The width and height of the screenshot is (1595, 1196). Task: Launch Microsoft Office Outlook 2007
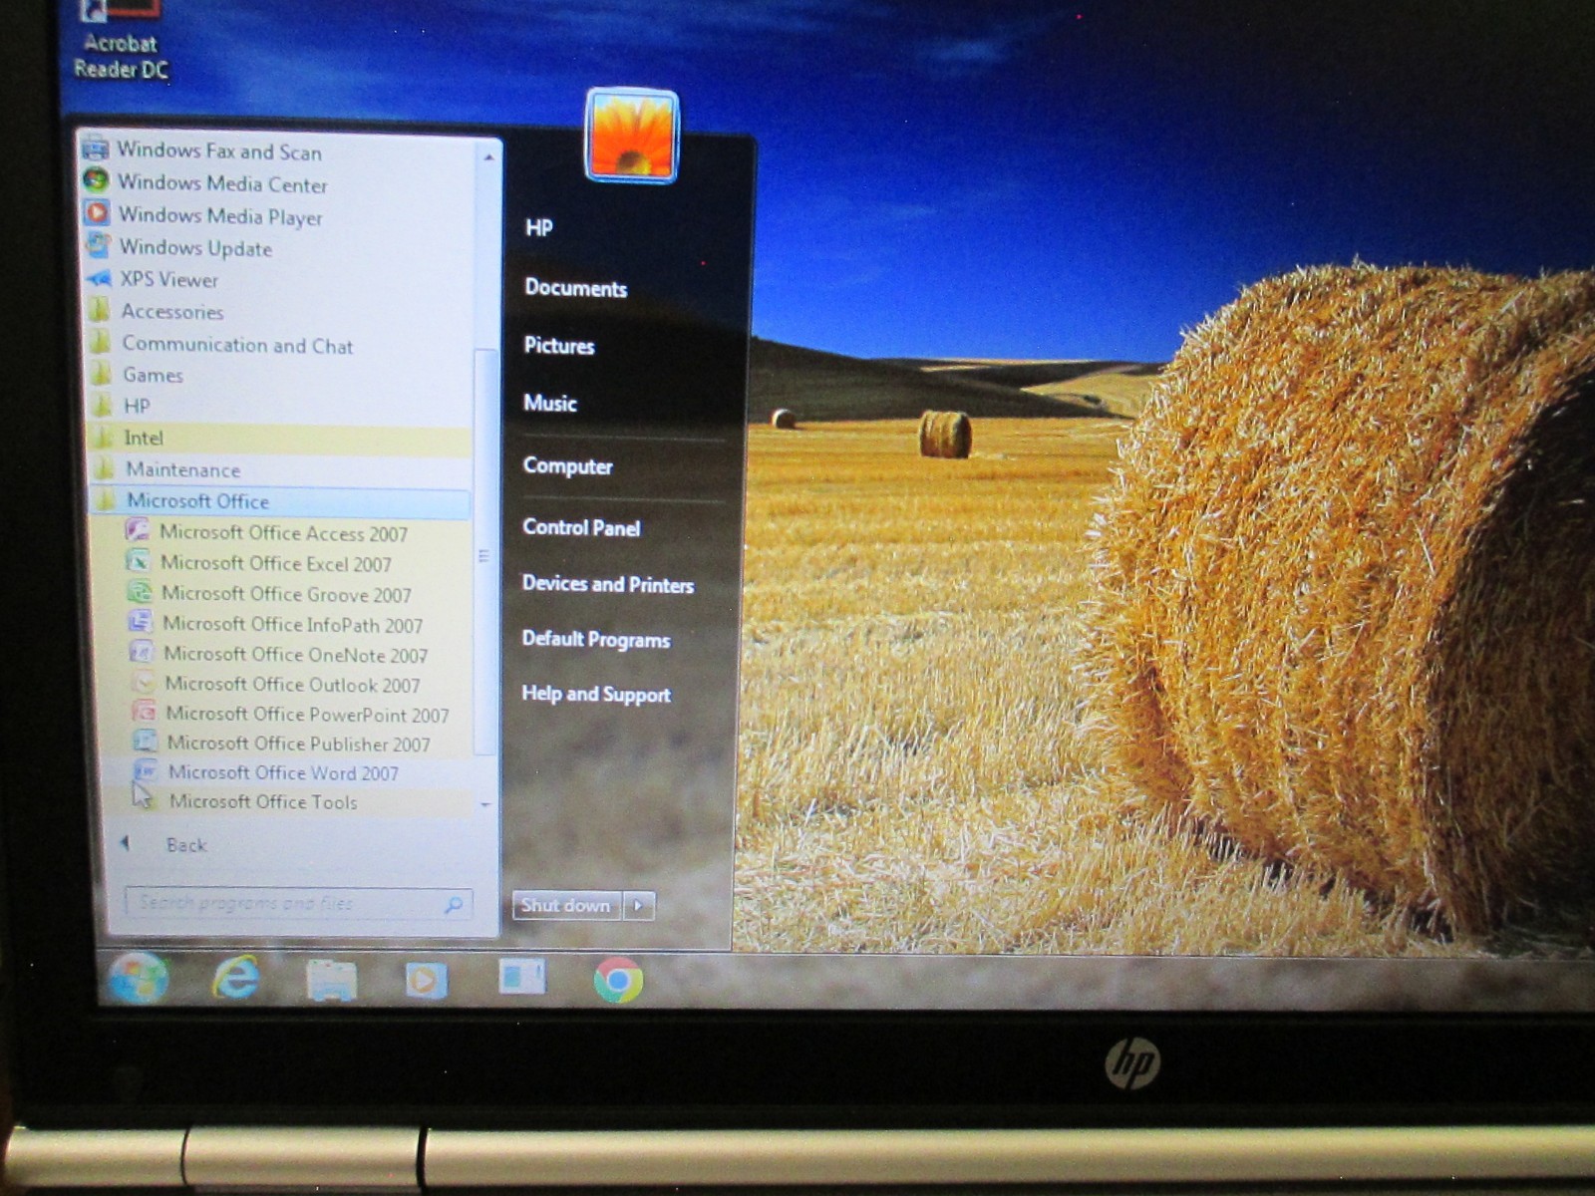[x=276, y=684]
